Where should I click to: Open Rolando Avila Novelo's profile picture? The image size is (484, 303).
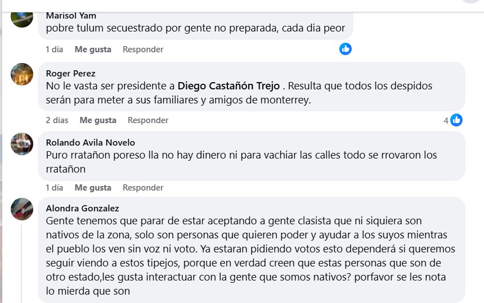click(x=22, y=143)
